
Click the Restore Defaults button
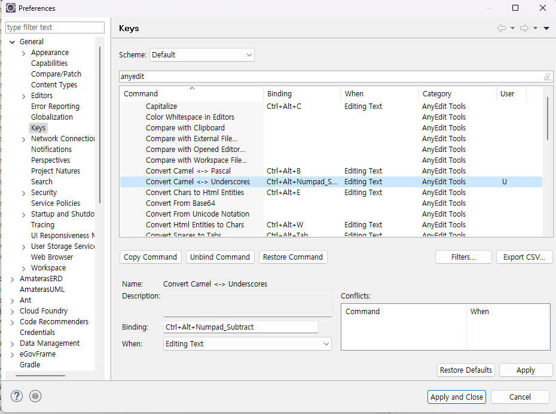coord(466,370)
